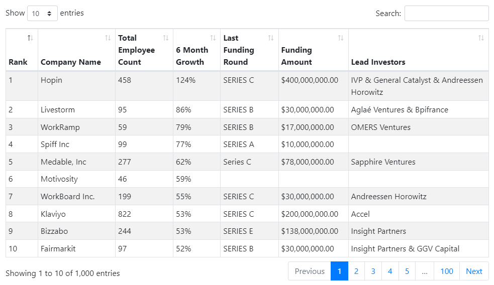Select the Hopin company cell

click(x=76, y=86)
